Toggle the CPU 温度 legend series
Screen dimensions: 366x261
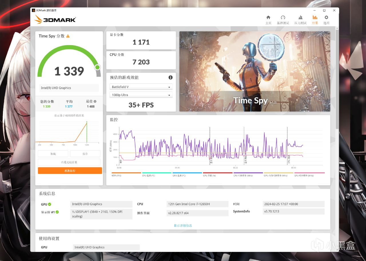[157, 174]
